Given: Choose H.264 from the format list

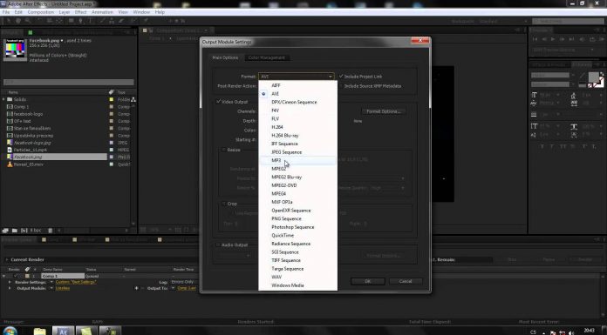Looking at the screenshot, I should click(x=297, y=127).
